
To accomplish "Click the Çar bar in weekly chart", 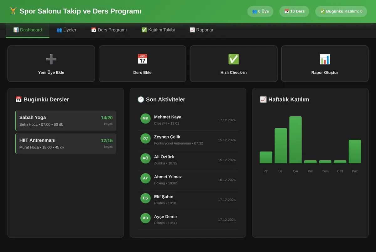I will pos(295,140).
